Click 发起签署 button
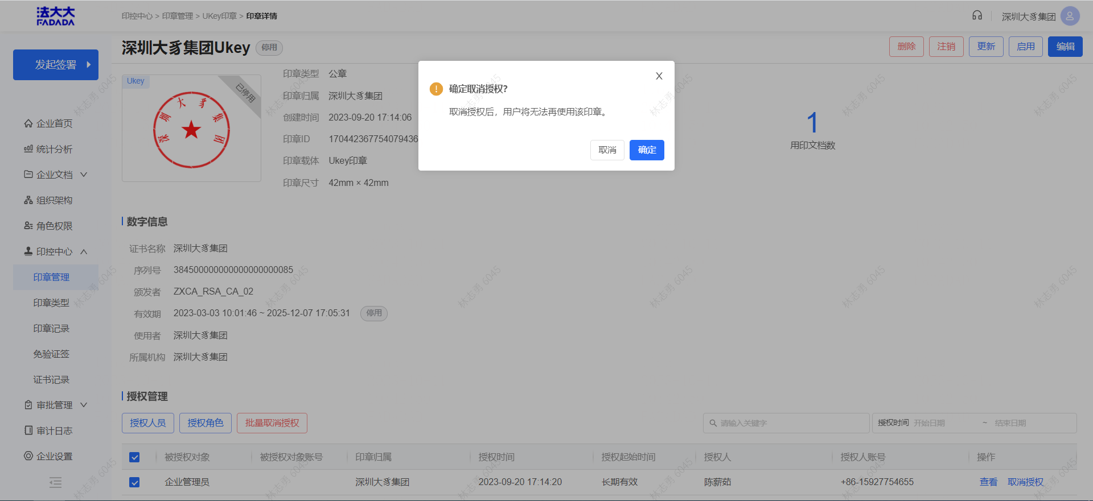 56,65
